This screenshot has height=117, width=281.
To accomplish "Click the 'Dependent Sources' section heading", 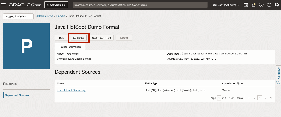I will (x=77, y=72).
